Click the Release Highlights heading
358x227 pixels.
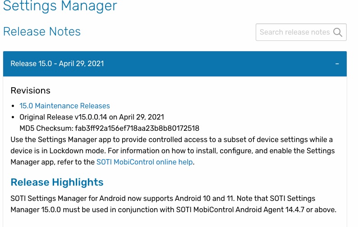57,182
